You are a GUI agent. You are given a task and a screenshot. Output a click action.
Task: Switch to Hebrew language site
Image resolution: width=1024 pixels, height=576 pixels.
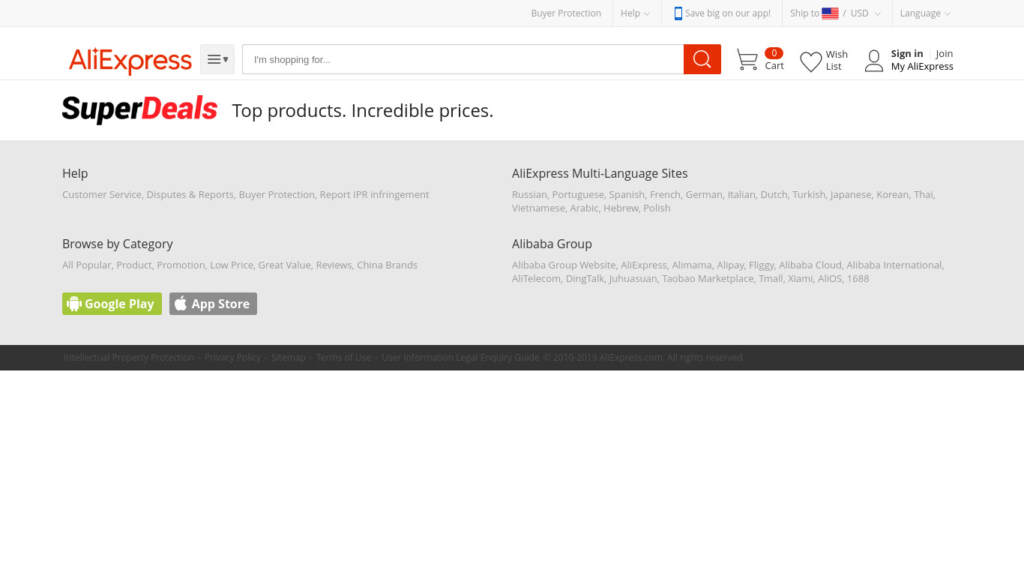pos(621,208)
